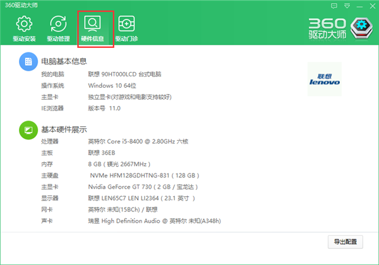The height and width of the screenshot is (265, 379).
Task: Click the 处理器 label
Action: [50, 141]
